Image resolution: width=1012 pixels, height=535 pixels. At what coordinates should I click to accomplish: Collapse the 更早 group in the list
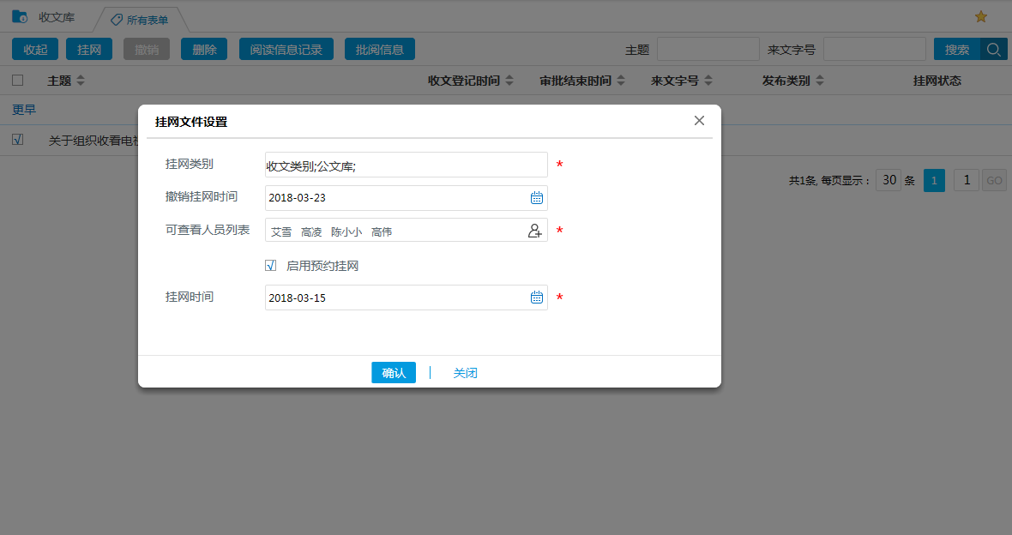point(23,109)
